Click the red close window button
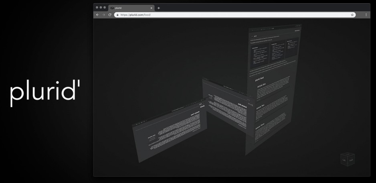 (97, 8)
